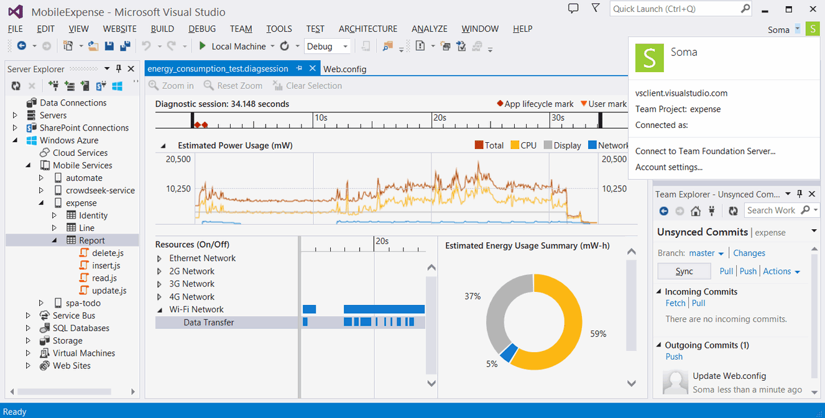Close the Server Explorer panel
This screenshot has height=418, width=825.
(x=131, y=69)
